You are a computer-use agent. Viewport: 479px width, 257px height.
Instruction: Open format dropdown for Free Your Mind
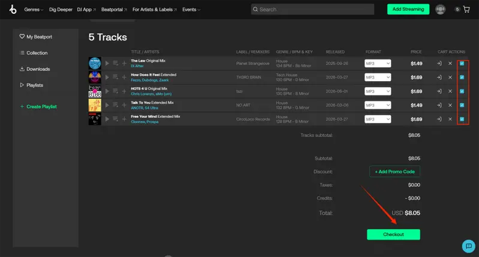click(x=378, y=119)
